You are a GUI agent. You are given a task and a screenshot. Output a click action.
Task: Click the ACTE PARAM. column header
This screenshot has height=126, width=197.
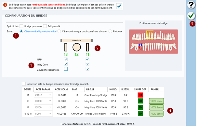[43, 89]
